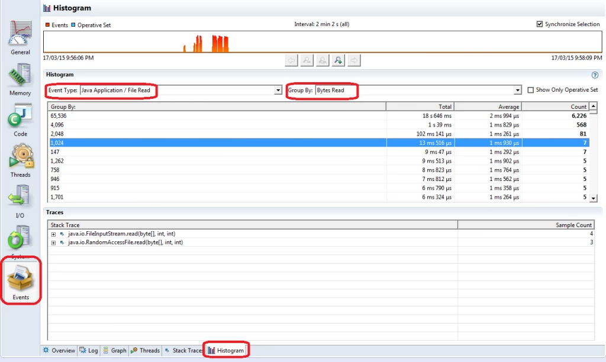Switch to the Log tab
This screenshot has width=606, height=362.
tap(89, 350)
